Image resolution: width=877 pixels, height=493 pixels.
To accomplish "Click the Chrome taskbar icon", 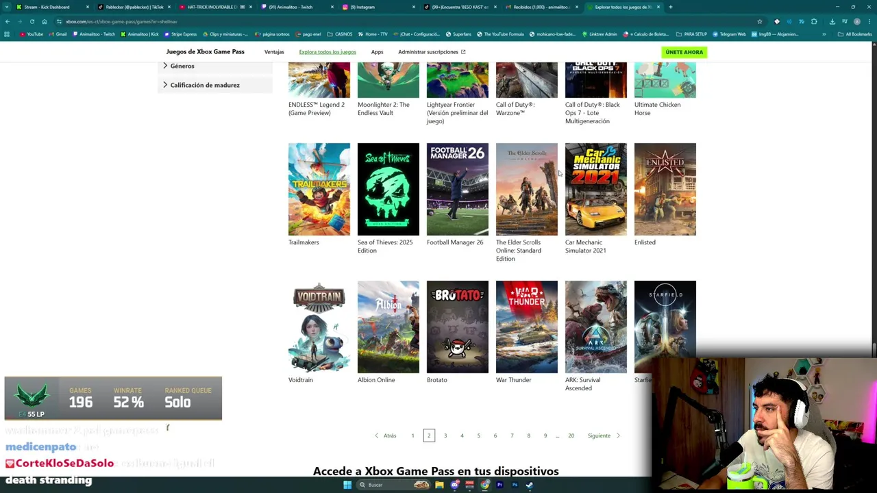I will [x=484, y=485].
